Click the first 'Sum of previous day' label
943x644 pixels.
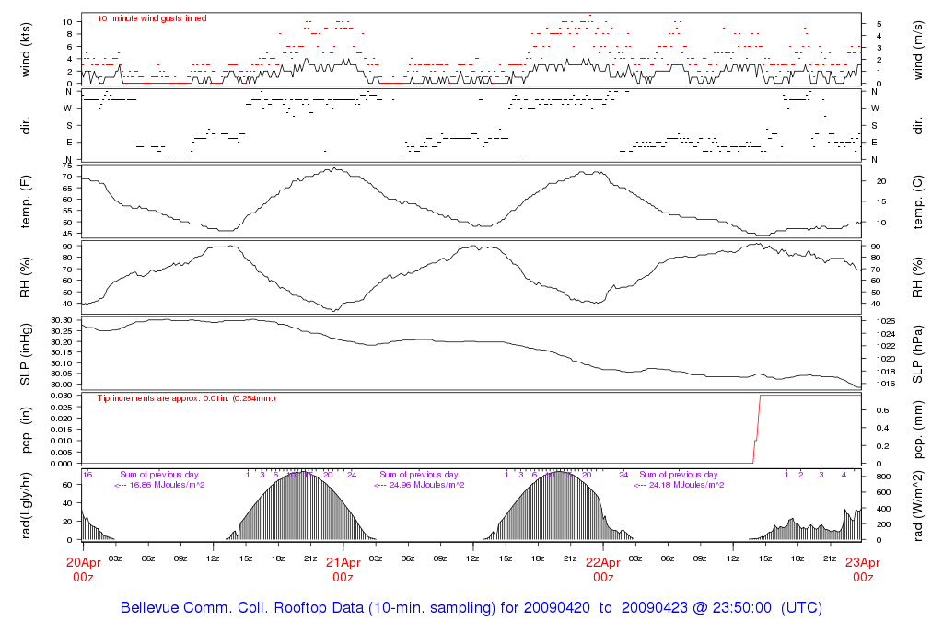pos(158,475)
